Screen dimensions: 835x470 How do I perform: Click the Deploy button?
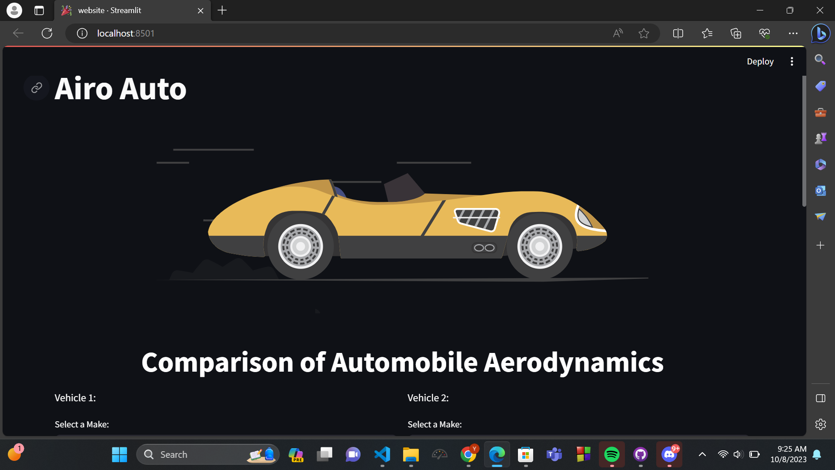tap(760, 61)
